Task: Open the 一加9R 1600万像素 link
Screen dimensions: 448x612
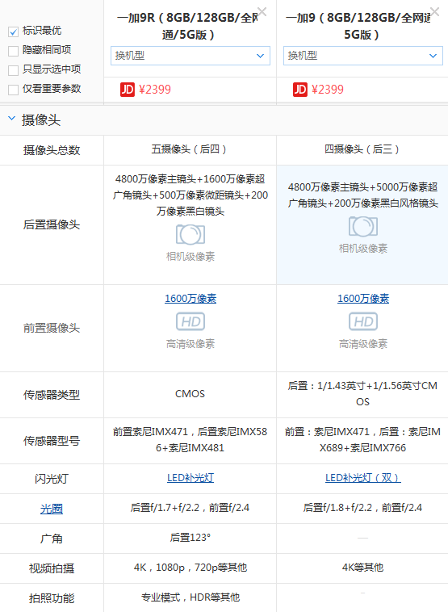Action: [x=191, y=299]
